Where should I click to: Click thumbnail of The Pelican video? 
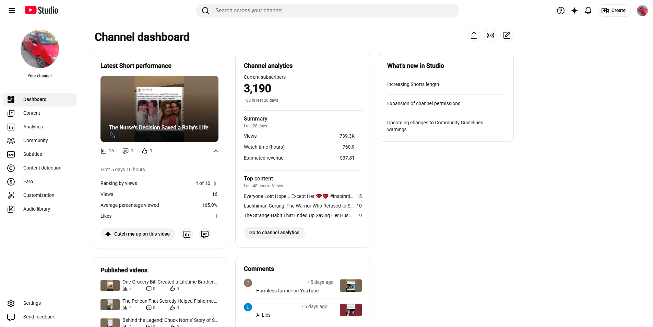pyautogui.click(x=110, y=305)
